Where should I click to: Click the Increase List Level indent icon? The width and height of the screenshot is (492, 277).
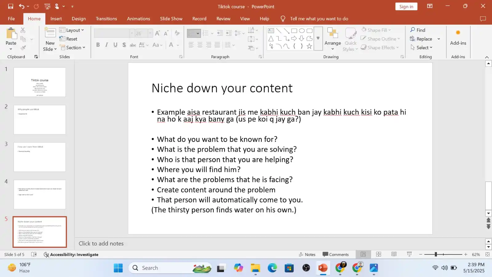(229, 33)
